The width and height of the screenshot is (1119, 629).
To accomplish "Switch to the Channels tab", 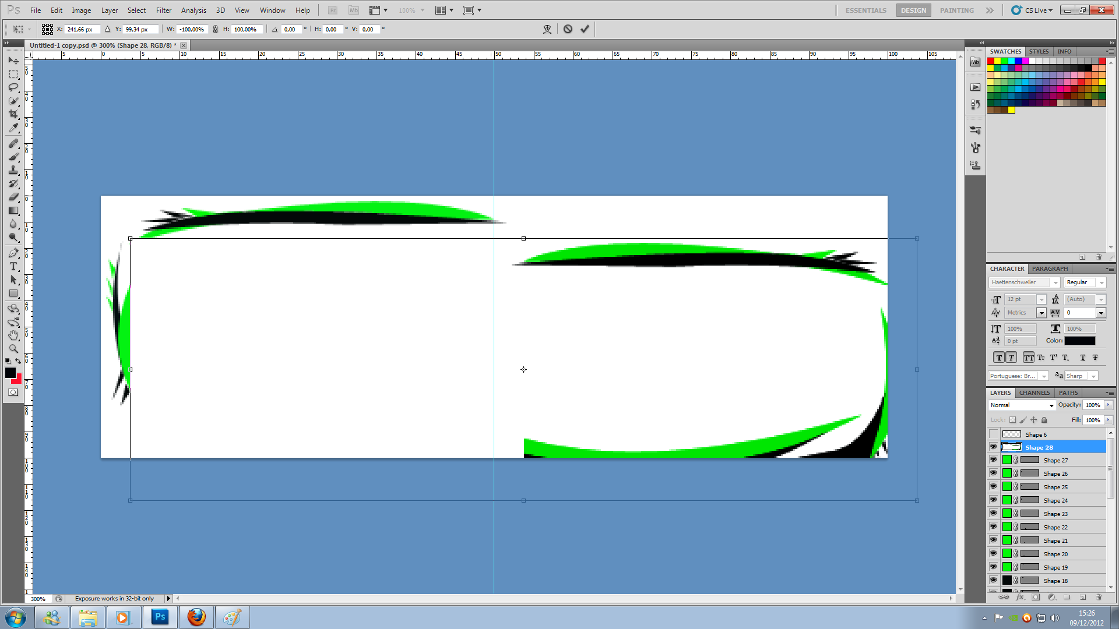I will coord(1034,393).
